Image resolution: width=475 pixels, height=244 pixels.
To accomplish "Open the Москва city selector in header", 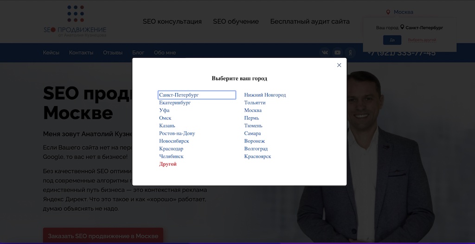I will tap(403, 12).
